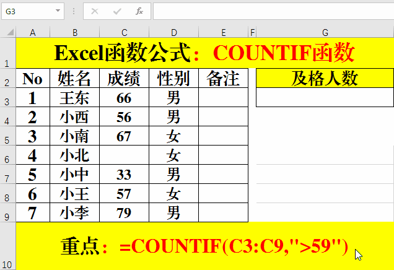Click the '性别' header cell

[x=173, y=78]
